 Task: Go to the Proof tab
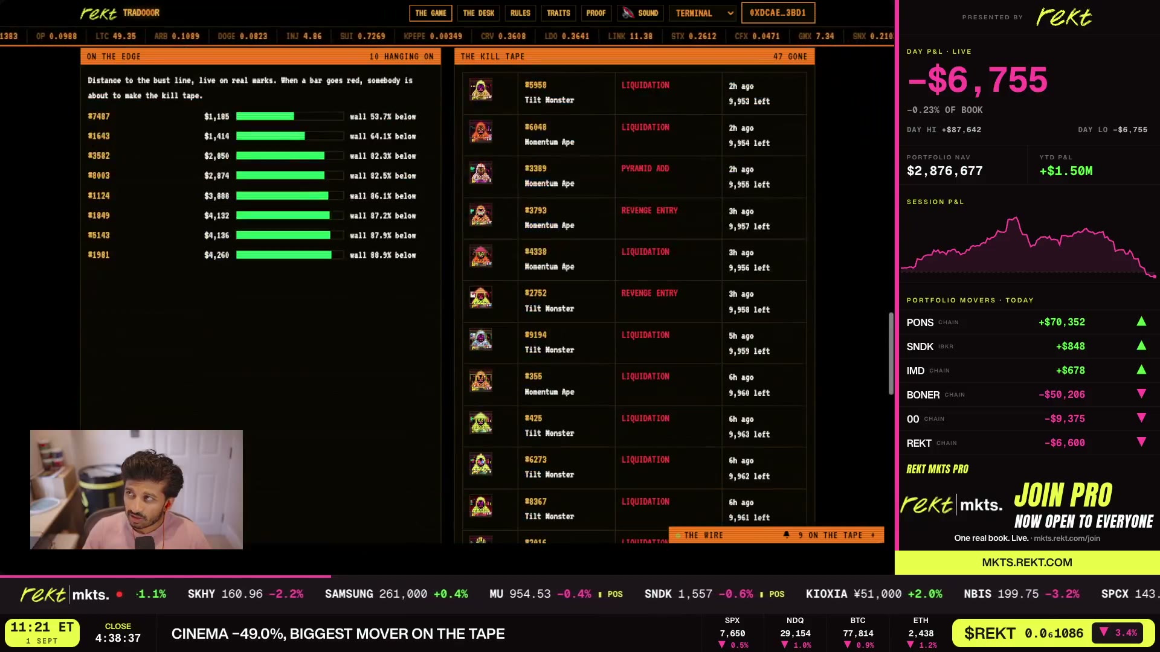(x=596, y=13)
